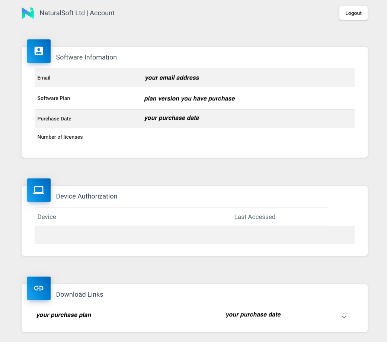The image size is (387, 342).
Task: Expand the download links chevron arrow
Action: click(344, 317)
